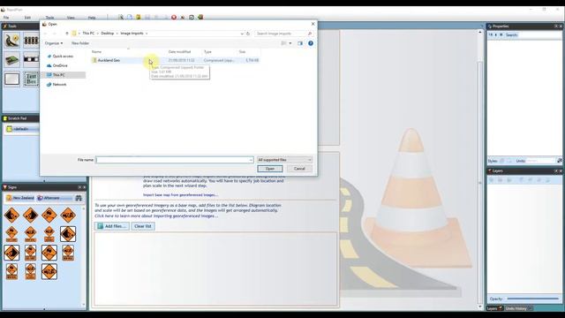Pick the first orange diamond sign

11,216
